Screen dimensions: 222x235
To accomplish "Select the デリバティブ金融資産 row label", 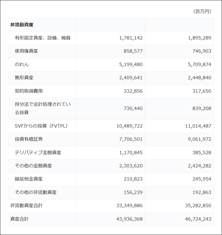I will pyautogui.click(x=38, y=153).
